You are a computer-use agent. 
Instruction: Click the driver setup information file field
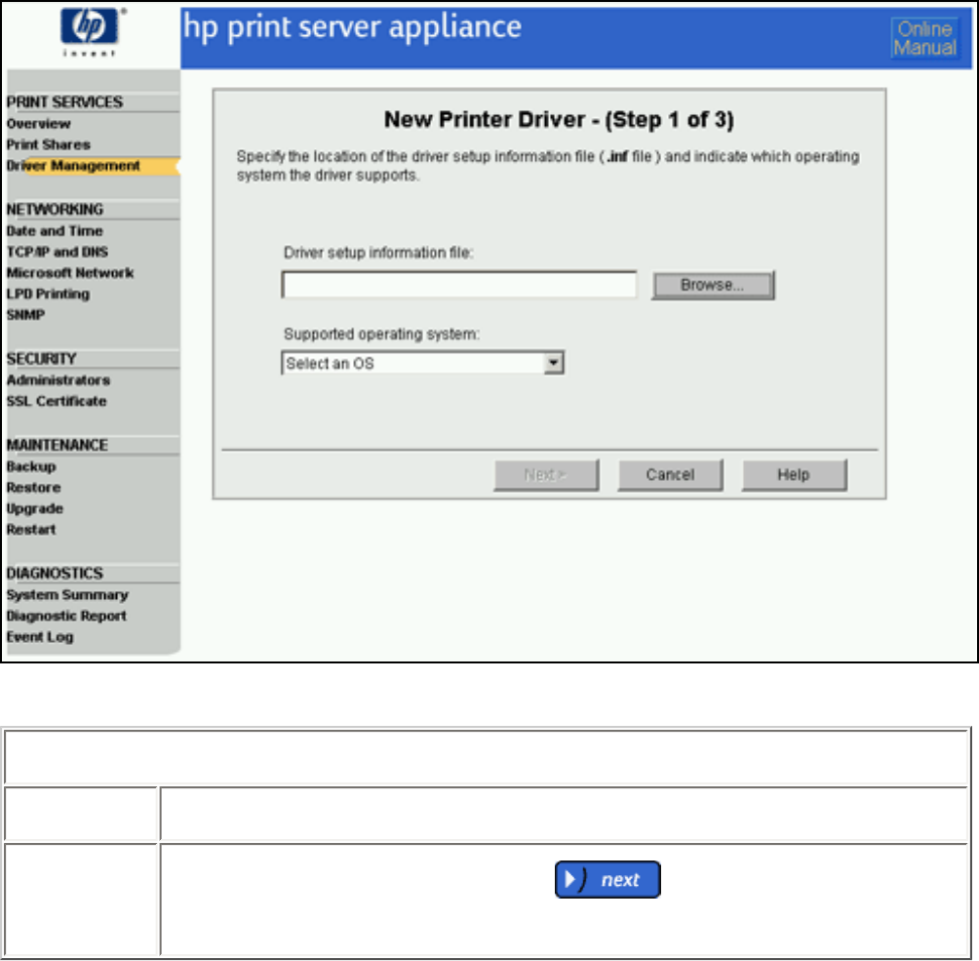click(459, 285)
